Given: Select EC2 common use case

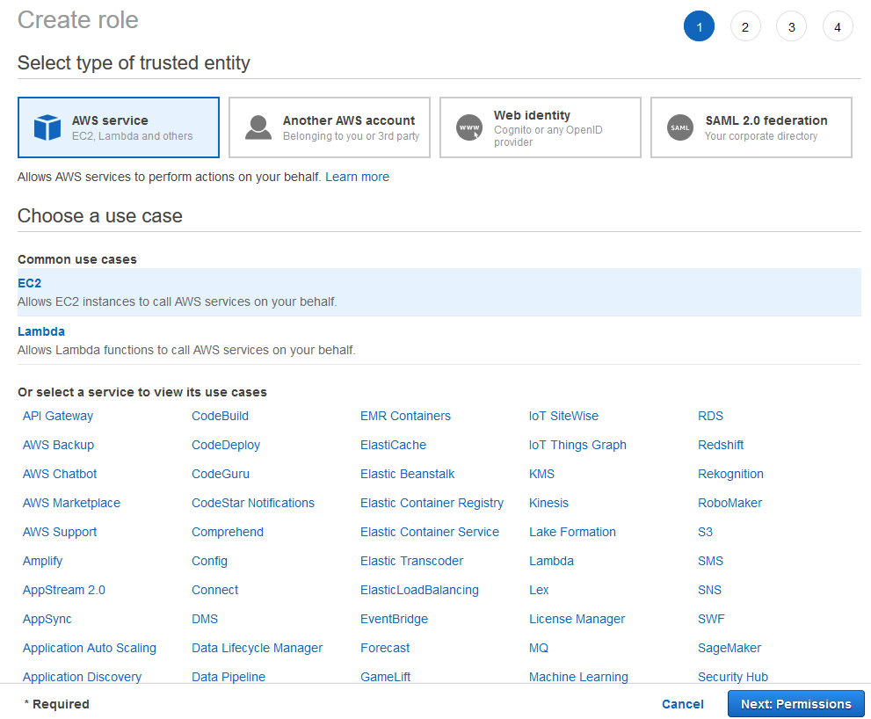Looking at the screenshot, I should (x=439, y=293).
